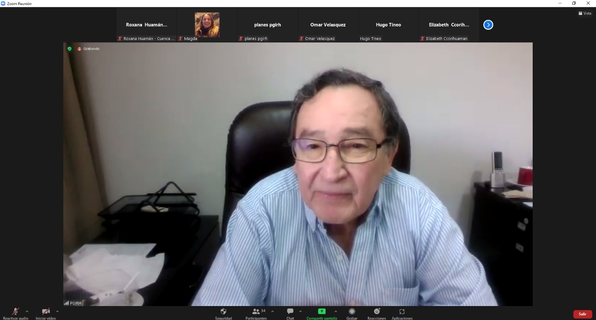The image size is (596, 320).
Task: Open the Seguridad shield icon
Action: 223,312
